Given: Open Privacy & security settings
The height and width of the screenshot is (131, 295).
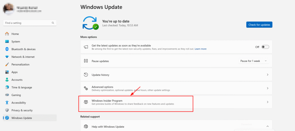Looking at the screenshot, I should click(x=30, y=110).
